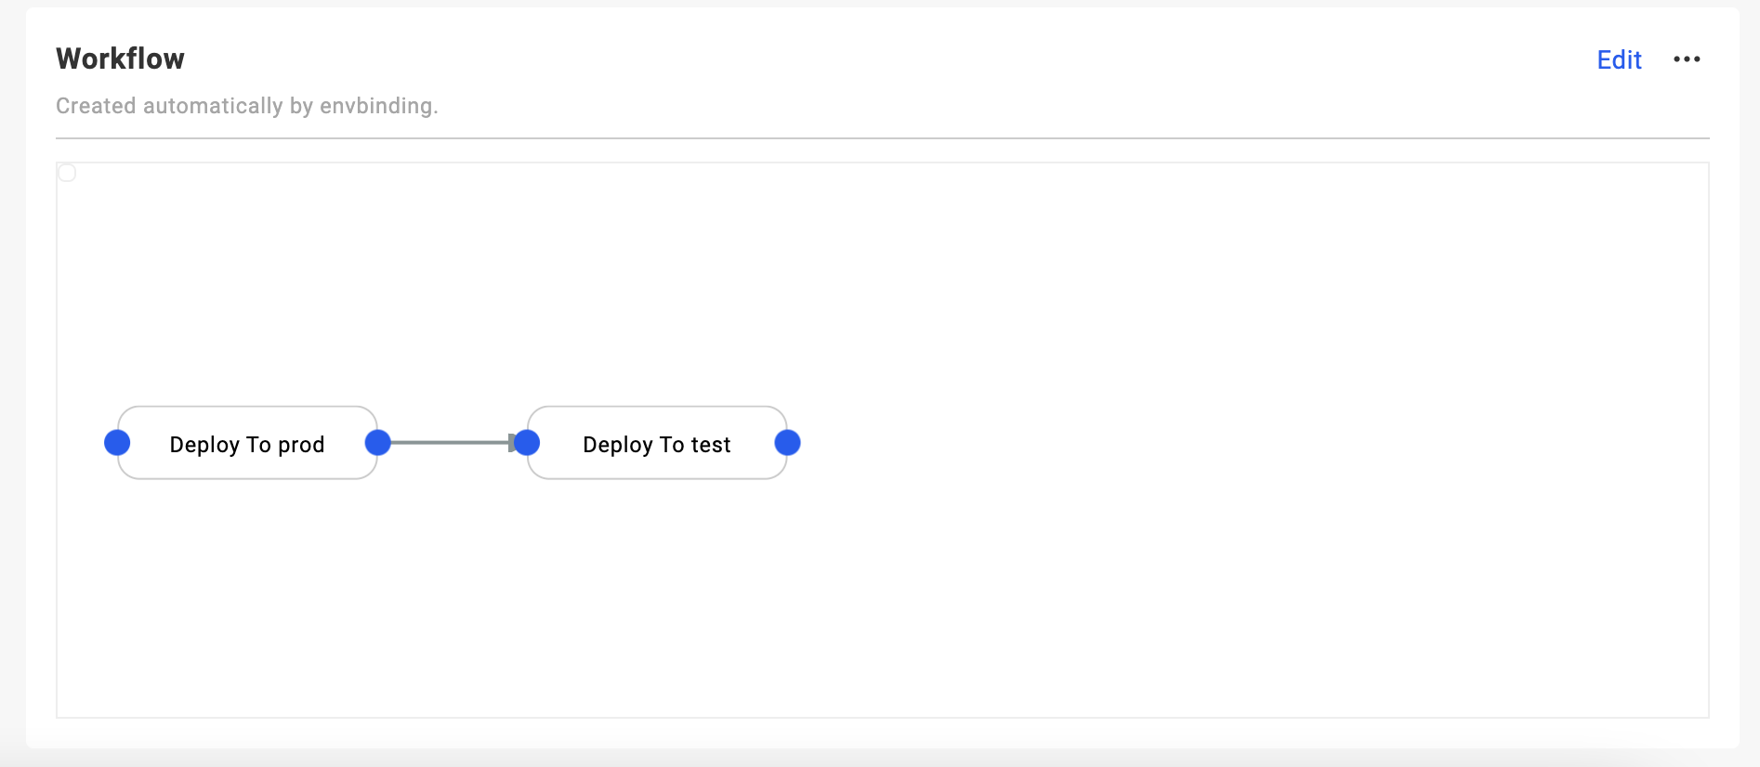Viewport: 1760px width, 767px height.
Task: Toggle the small checkbox in canvas corner
Action: tap(67, 173)
